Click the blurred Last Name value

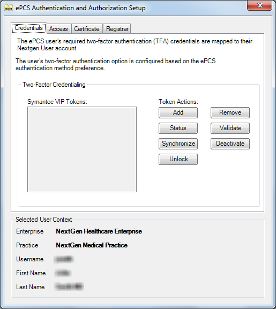69,287
